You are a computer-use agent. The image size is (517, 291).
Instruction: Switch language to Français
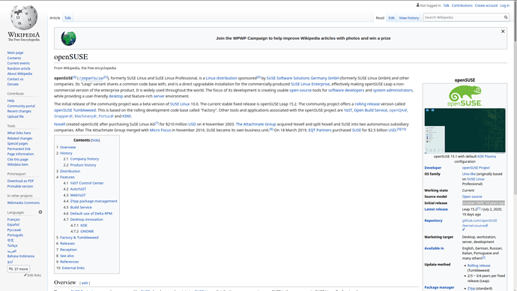click(13, 220)
